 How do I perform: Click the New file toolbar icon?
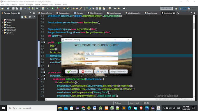(2, 8)
